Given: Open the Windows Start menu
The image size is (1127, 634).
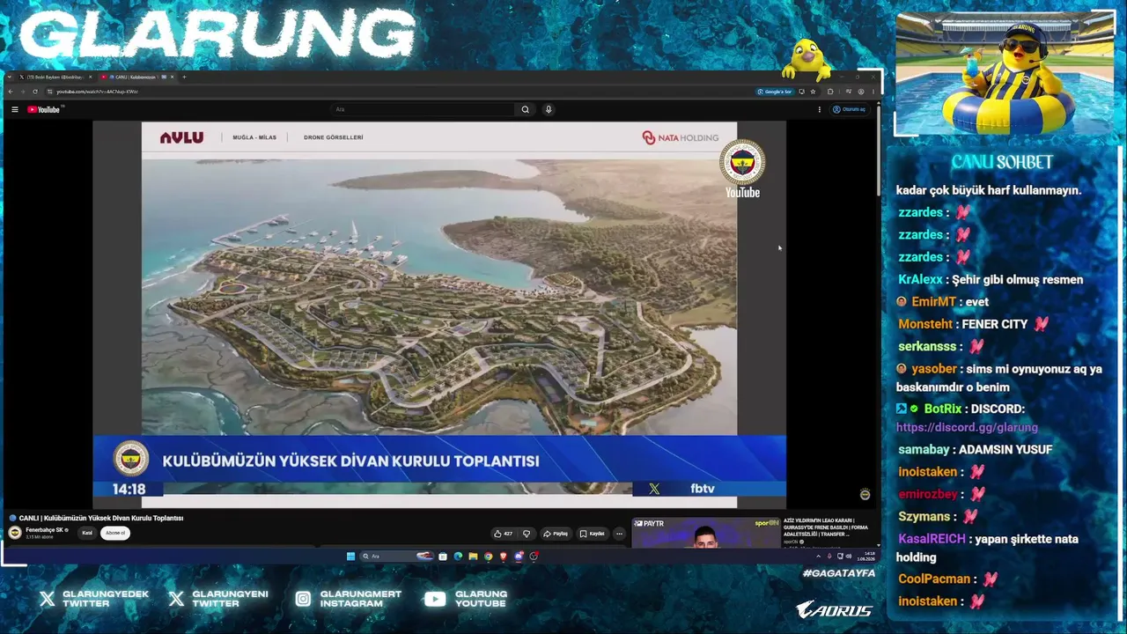Looking at the screenshot, I should pos(350,557).
